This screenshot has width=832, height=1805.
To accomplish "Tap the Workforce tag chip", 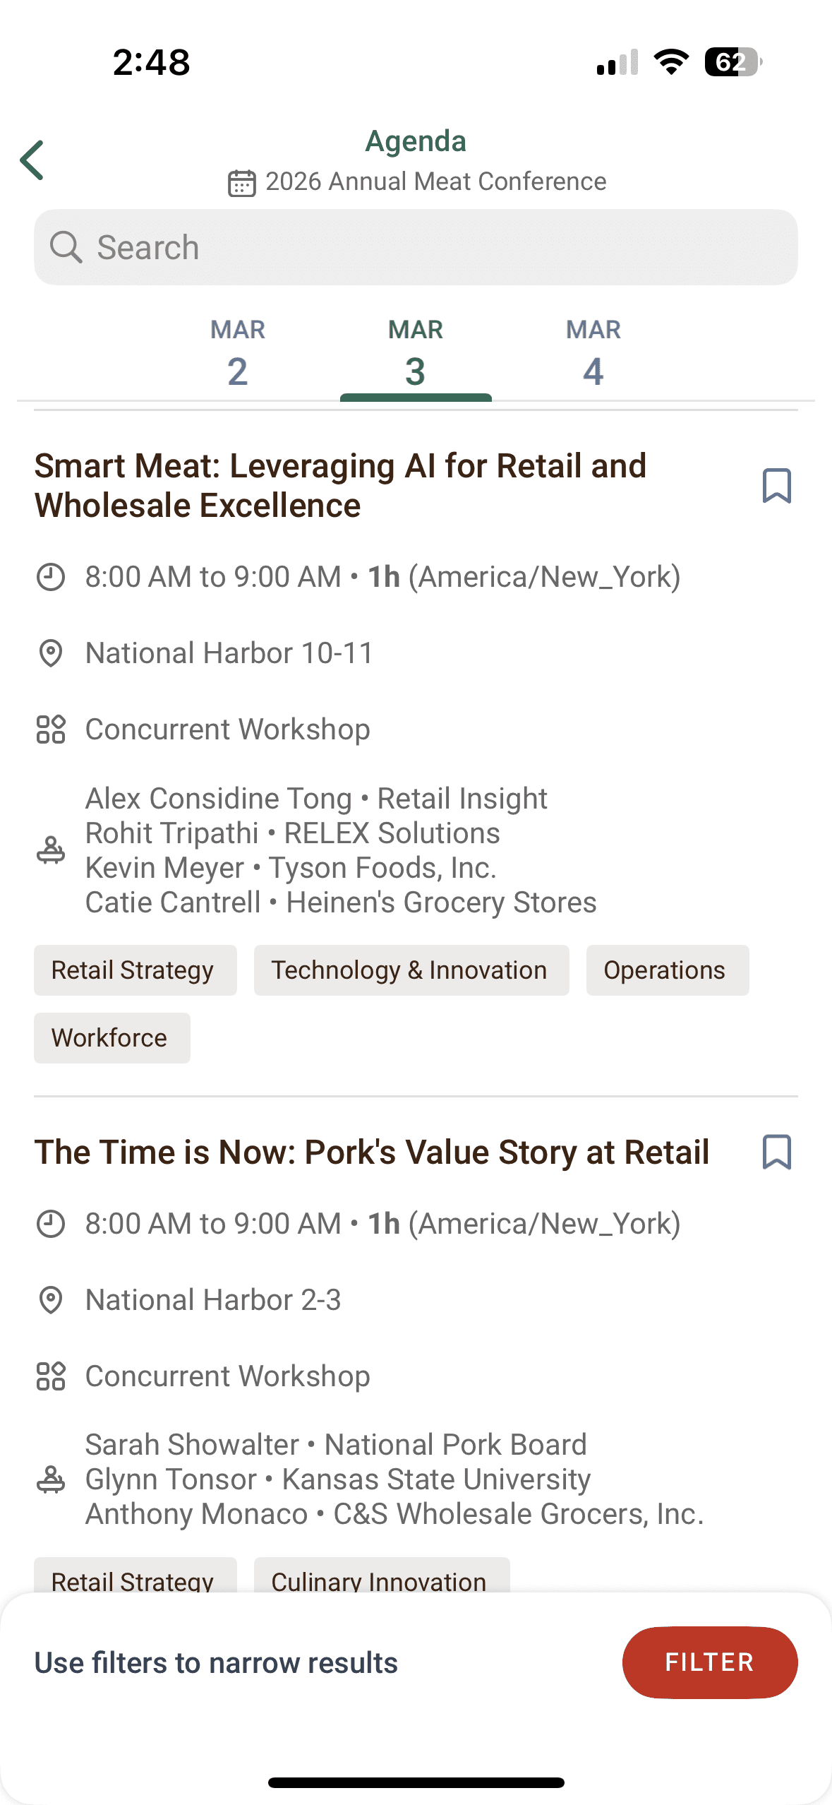I will tap(111, 1038).
